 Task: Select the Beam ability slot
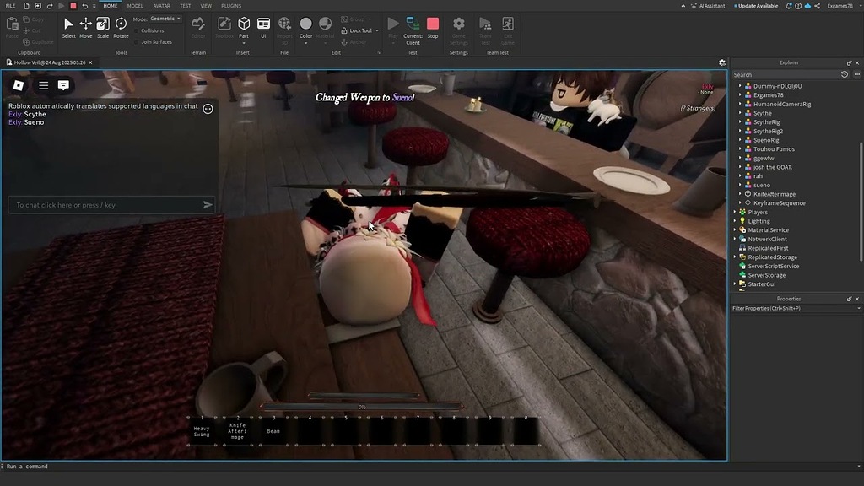(273, 430)
